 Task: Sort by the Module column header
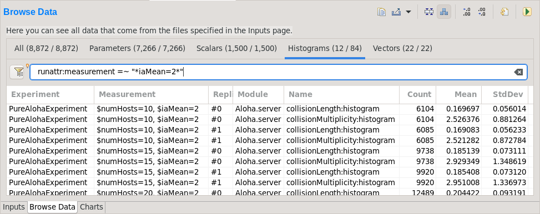click(258, 95)
